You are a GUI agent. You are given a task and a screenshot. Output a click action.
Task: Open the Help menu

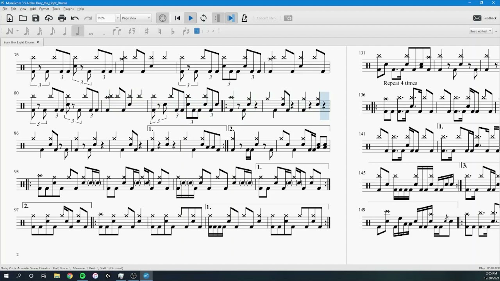[x=80, y=9]
